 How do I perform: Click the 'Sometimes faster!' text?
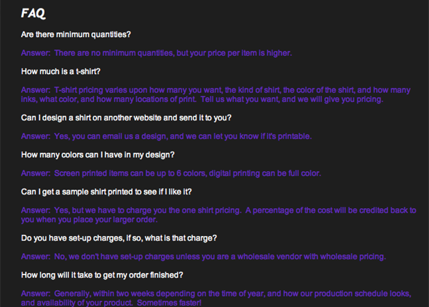pos(169,303)
